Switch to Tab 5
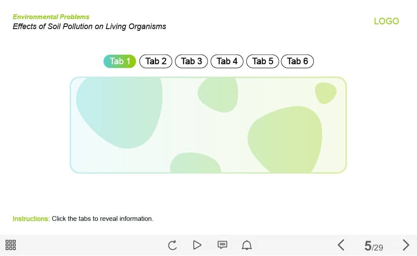417x256 pixels. click(x=263, y=61)
